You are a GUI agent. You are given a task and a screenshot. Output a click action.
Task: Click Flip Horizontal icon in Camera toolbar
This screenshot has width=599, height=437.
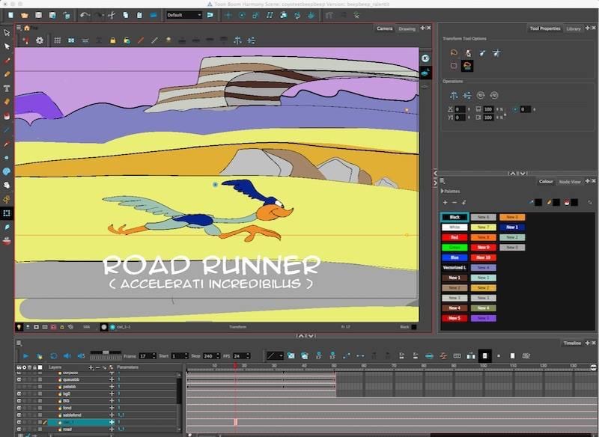[x=237, y=40]
